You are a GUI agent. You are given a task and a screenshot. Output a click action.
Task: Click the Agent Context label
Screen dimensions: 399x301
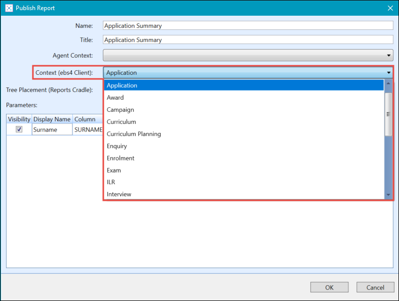coord(72,56)
